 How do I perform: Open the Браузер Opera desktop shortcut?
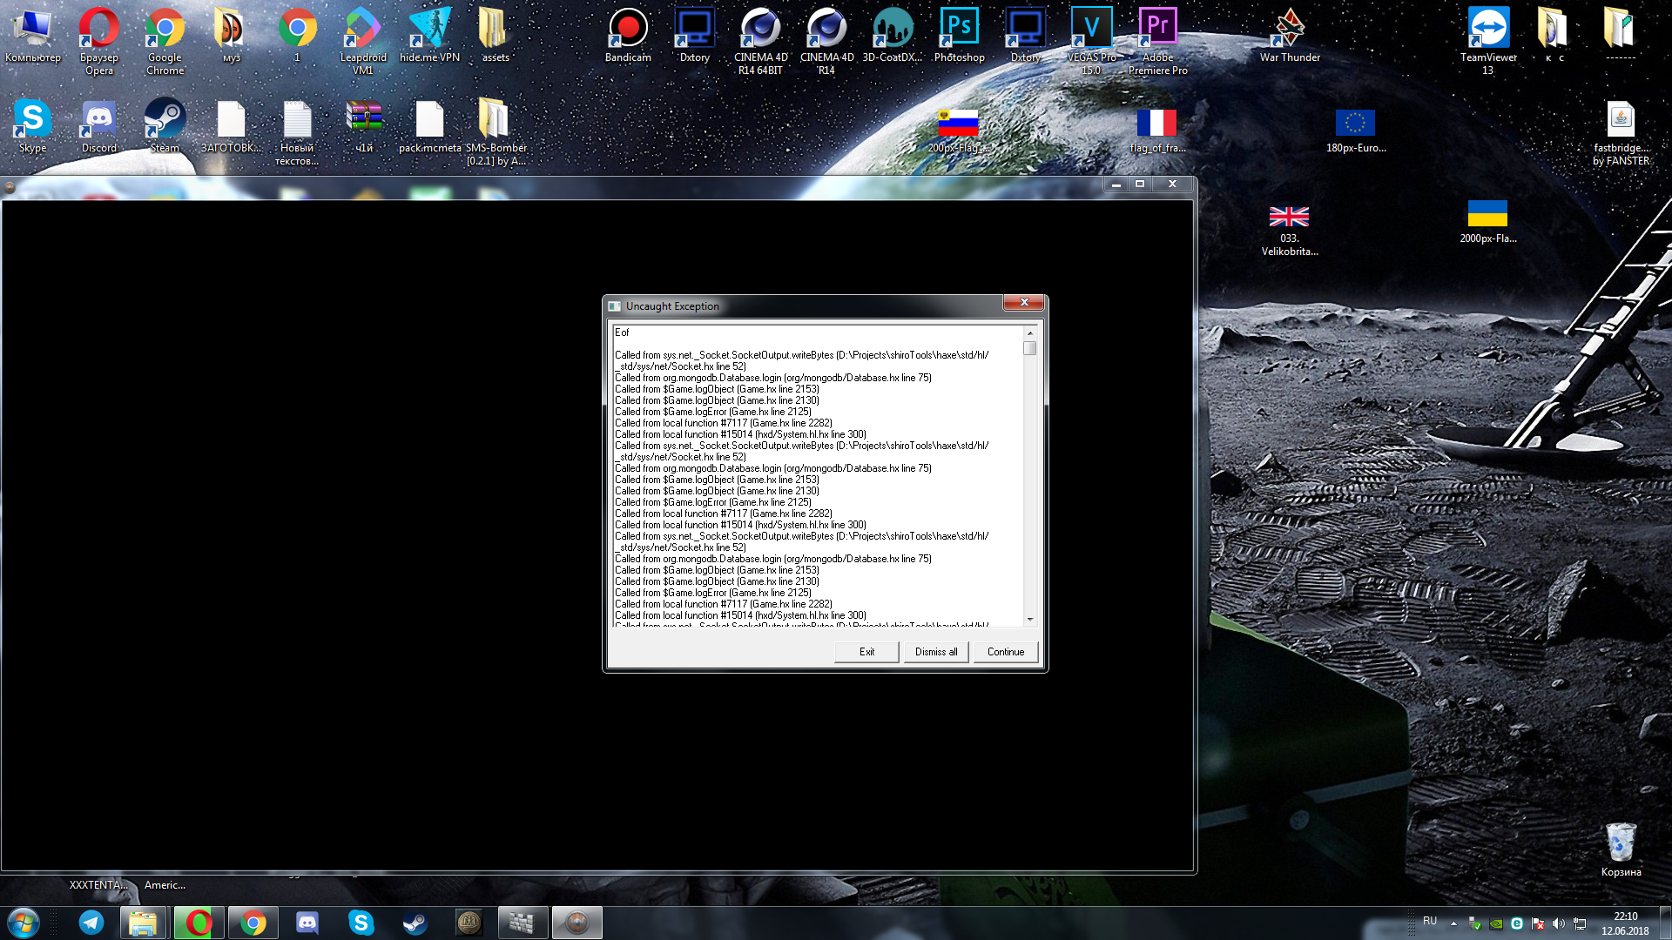coord(99,40)
